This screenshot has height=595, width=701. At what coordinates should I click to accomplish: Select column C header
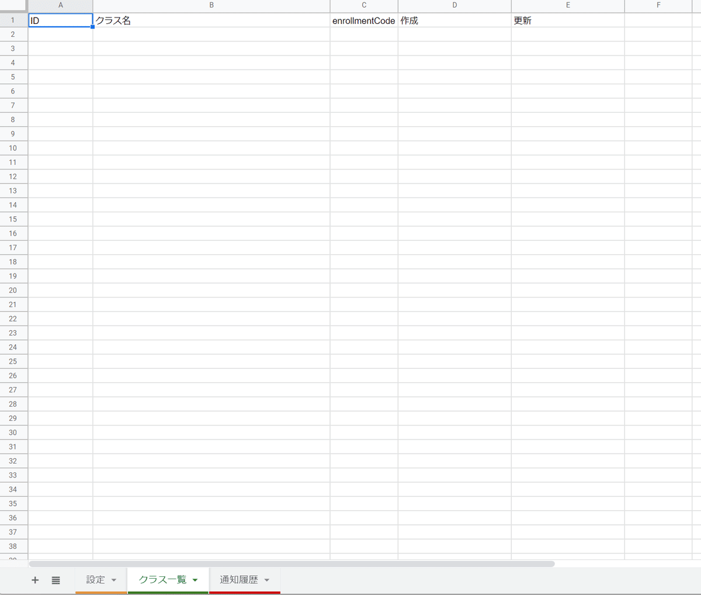(x=364, y=5)
